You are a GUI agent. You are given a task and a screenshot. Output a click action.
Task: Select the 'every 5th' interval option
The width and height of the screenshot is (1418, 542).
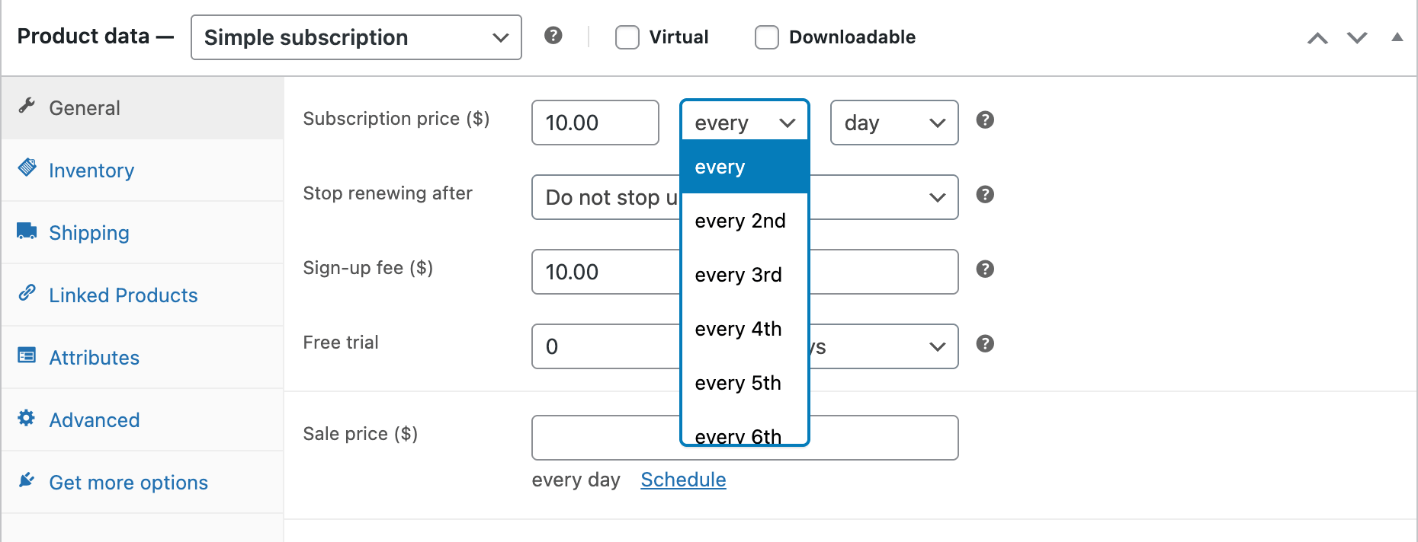tap(744, 383)
